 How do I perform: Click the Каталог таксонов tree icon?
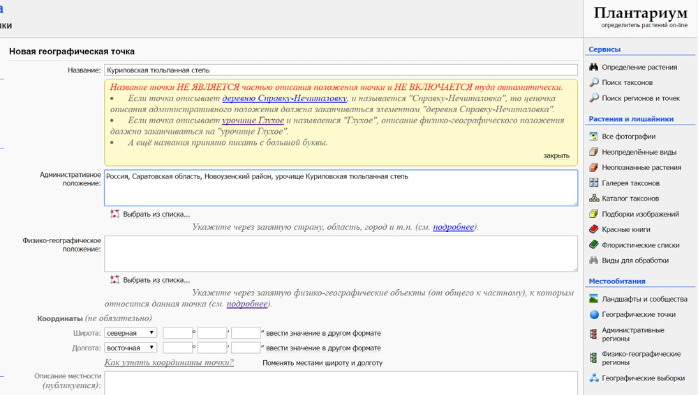(x=594, y=199)
